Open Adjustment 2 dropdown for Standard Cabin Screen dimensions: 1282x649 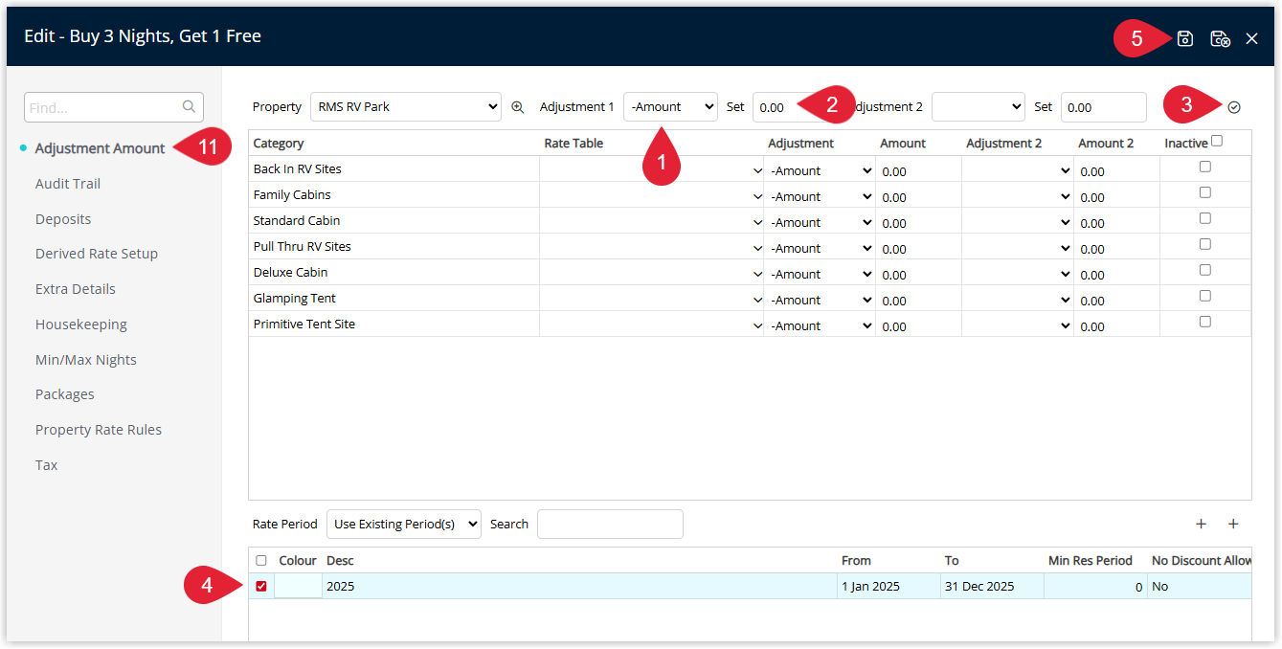[x=1018, y=222]
